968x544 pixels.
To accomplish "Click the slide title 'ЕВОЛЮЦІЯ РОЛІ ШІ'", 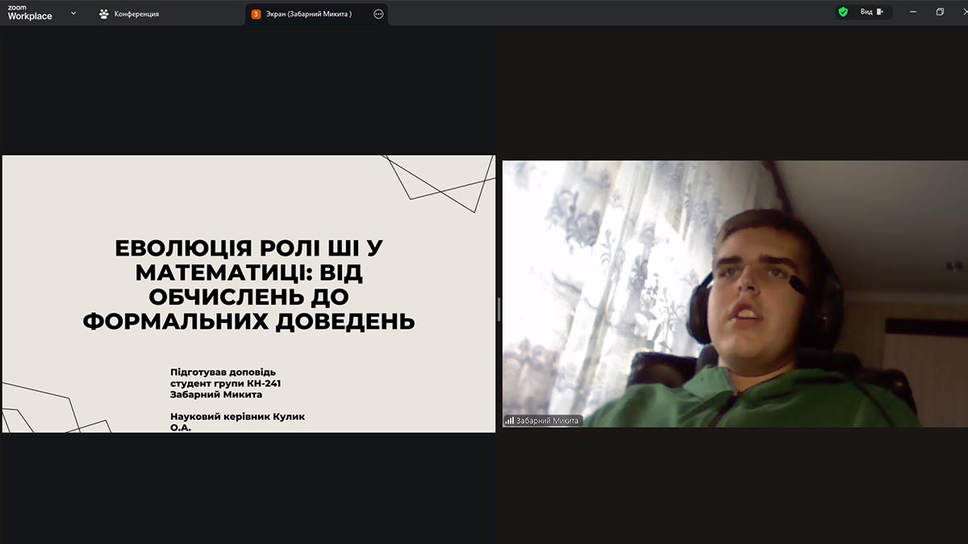I will [x=248, y=247].
